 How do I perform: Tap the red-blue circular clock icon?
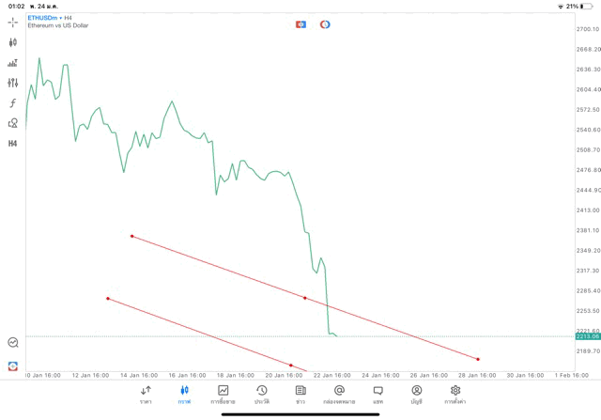[x=325, y=23]
